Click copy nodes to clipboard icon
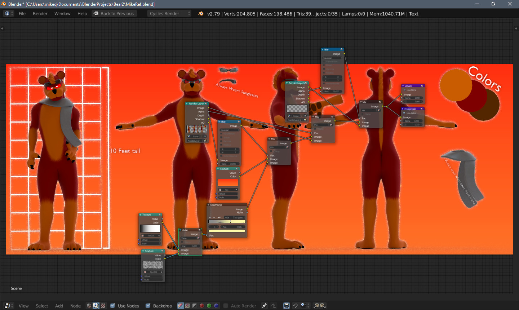 tap(316, 306)
